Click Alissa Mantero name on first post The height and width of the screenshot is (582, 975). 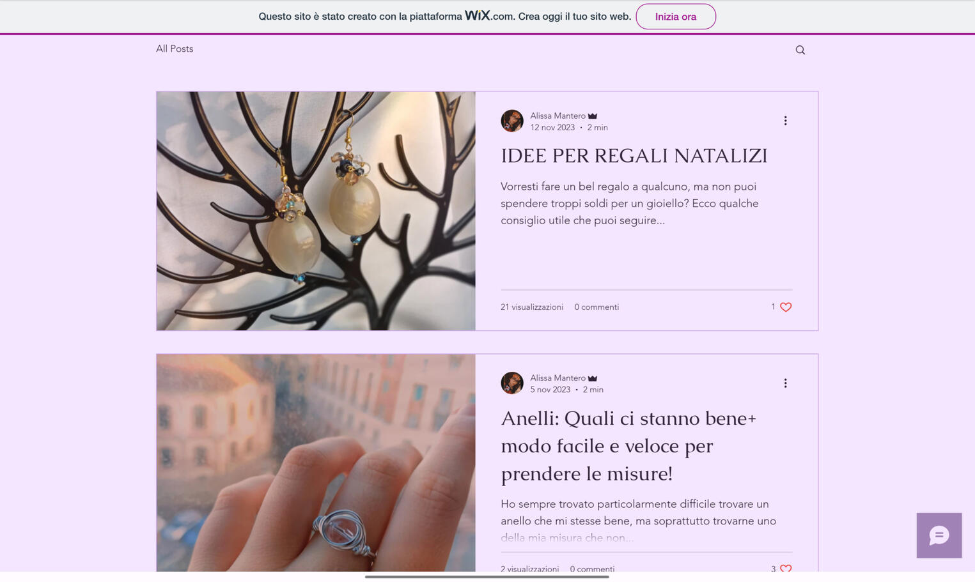coord(558,116)
